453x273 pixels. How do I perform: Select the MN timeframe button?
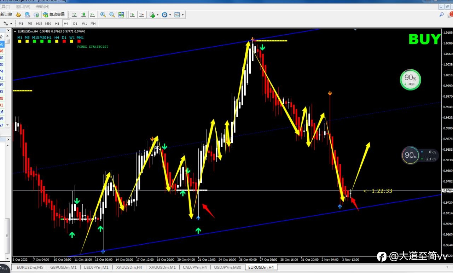(93, 24)
